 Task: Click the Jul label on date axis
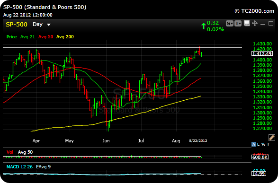coord(141,141)
